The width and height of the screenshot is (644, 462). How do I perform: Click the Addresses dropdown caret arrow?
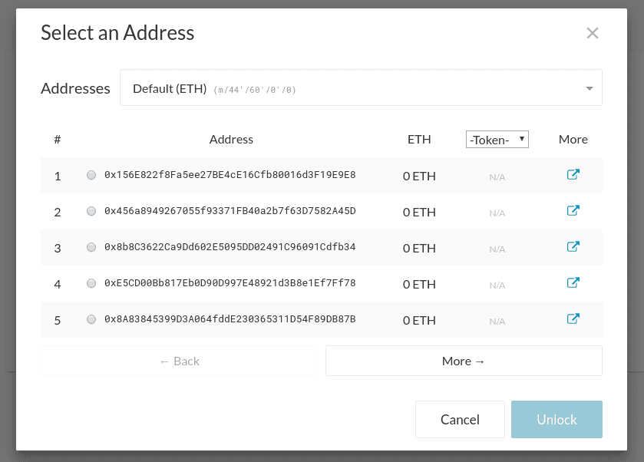click(x=590, y=89)
